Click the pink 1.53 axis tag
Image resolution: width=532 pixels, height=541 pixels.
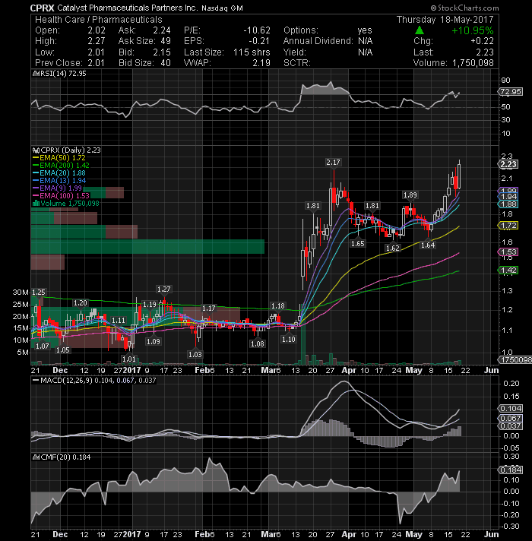508,252
